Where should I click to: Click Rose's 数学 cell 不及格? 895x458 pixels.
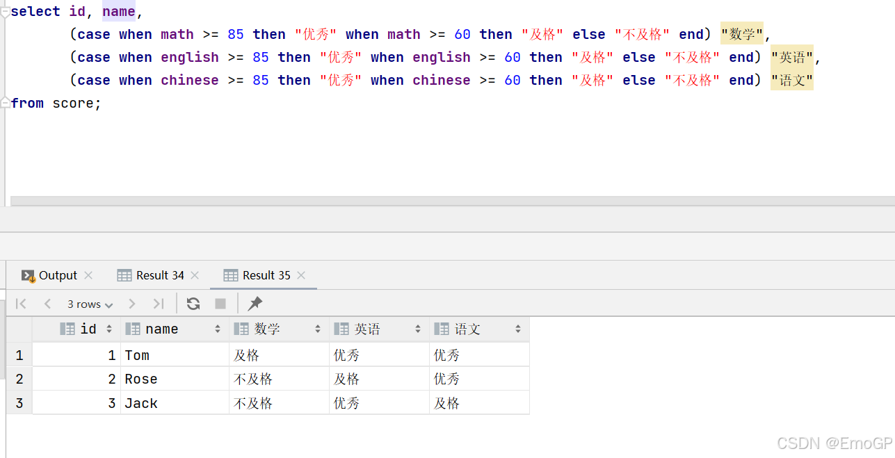[x=280, y=379]
